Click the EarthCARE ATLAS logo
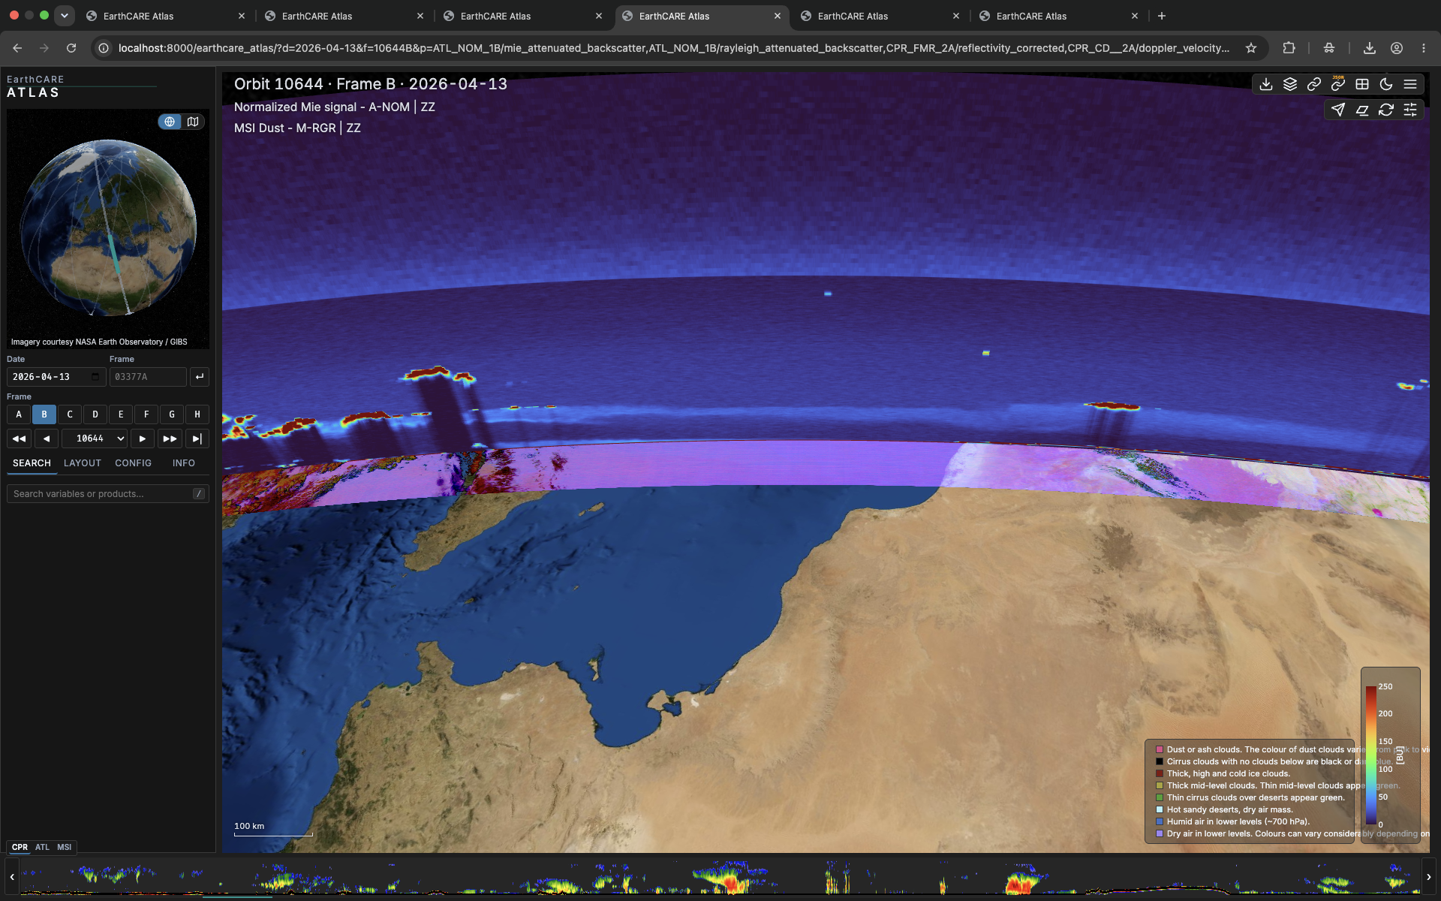This screenshot has width=1441, height=901. (x=35, y=86)
